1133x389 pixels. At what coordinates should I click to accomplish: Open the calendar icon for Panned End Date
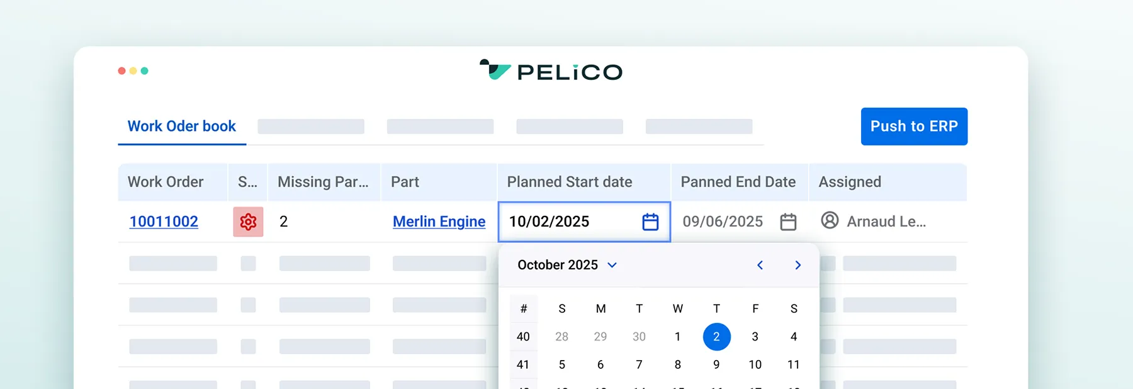(789, 222)
